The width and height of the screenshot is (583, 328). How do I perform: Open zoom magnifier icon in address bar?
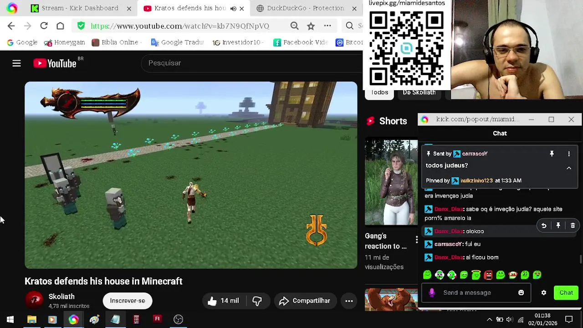tap(295, 26)
